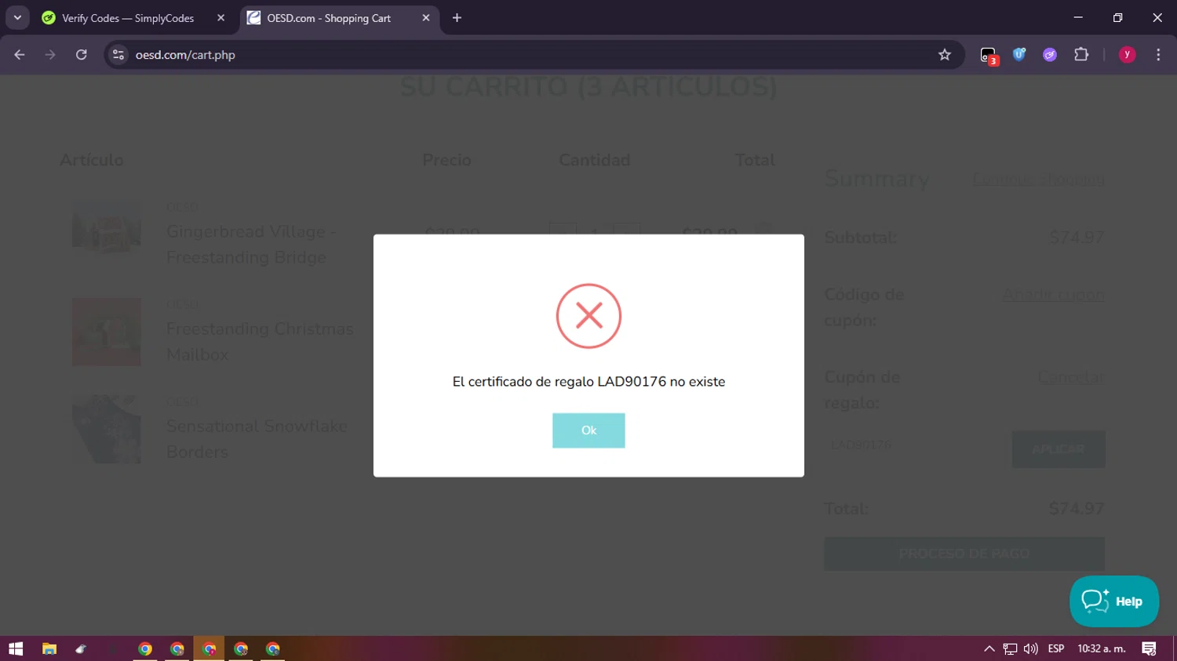View site information icon in address bar
Screen dimensions: 1177x661
click(x=118, y=55)
